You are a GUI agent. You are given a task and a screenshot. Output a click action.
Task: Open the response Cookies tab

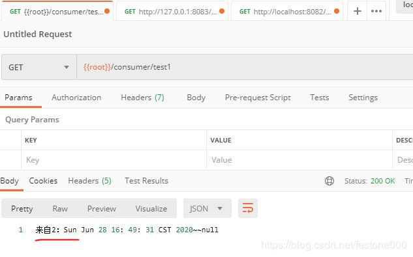click(x=43, y=181)
